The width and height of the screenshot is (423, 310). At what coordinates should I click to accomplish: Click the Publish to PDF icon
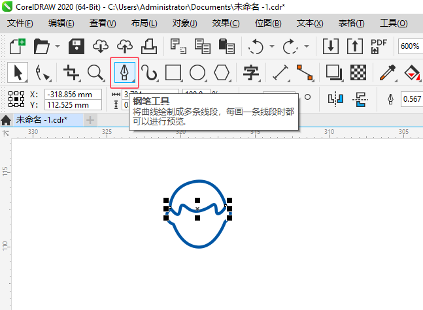379,46
